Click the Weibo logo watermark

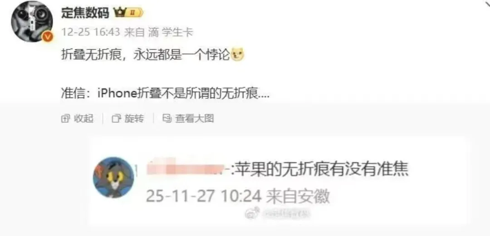(x=252, y=214)
